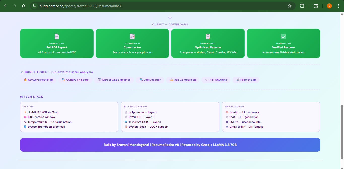
Task: Click the microscope icon beside Prompt Lab
Action: pyautogui.click(x=238, y=80)
